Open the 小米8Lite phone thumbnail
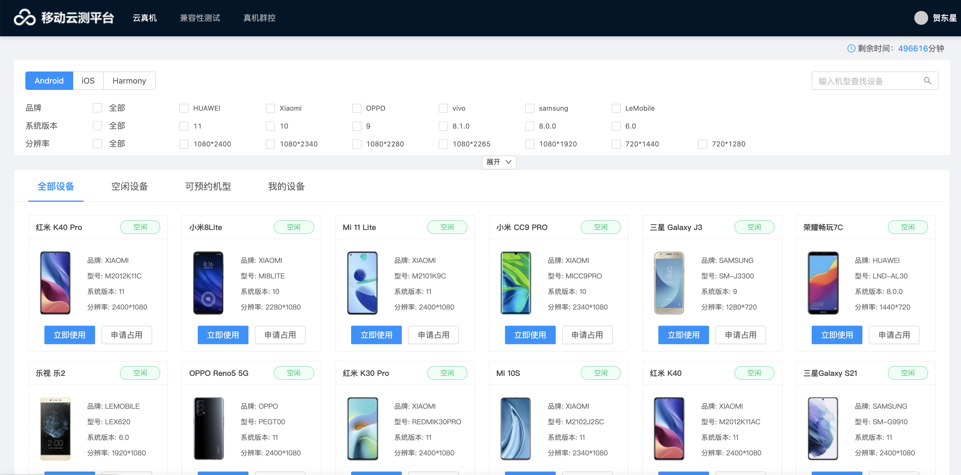This screenshot has width=961, height=475. point(208,283)
